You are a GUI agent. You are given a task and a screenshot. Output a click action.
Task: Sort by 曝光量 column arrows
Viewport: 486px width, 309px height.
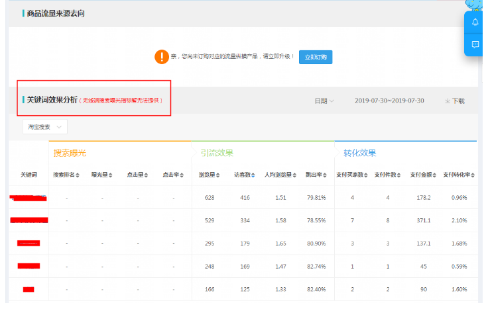point(111,175)
